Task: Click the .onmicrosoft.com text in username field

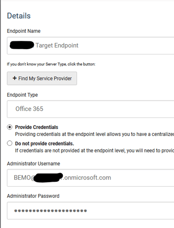Action: tap(87, 178)
